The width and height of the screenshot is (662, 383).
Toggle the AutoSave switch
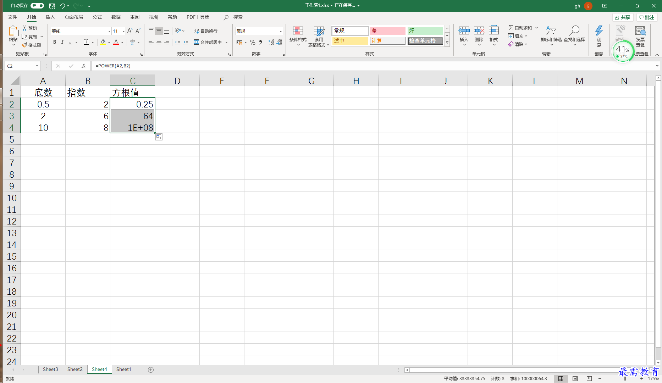[37, 6]
